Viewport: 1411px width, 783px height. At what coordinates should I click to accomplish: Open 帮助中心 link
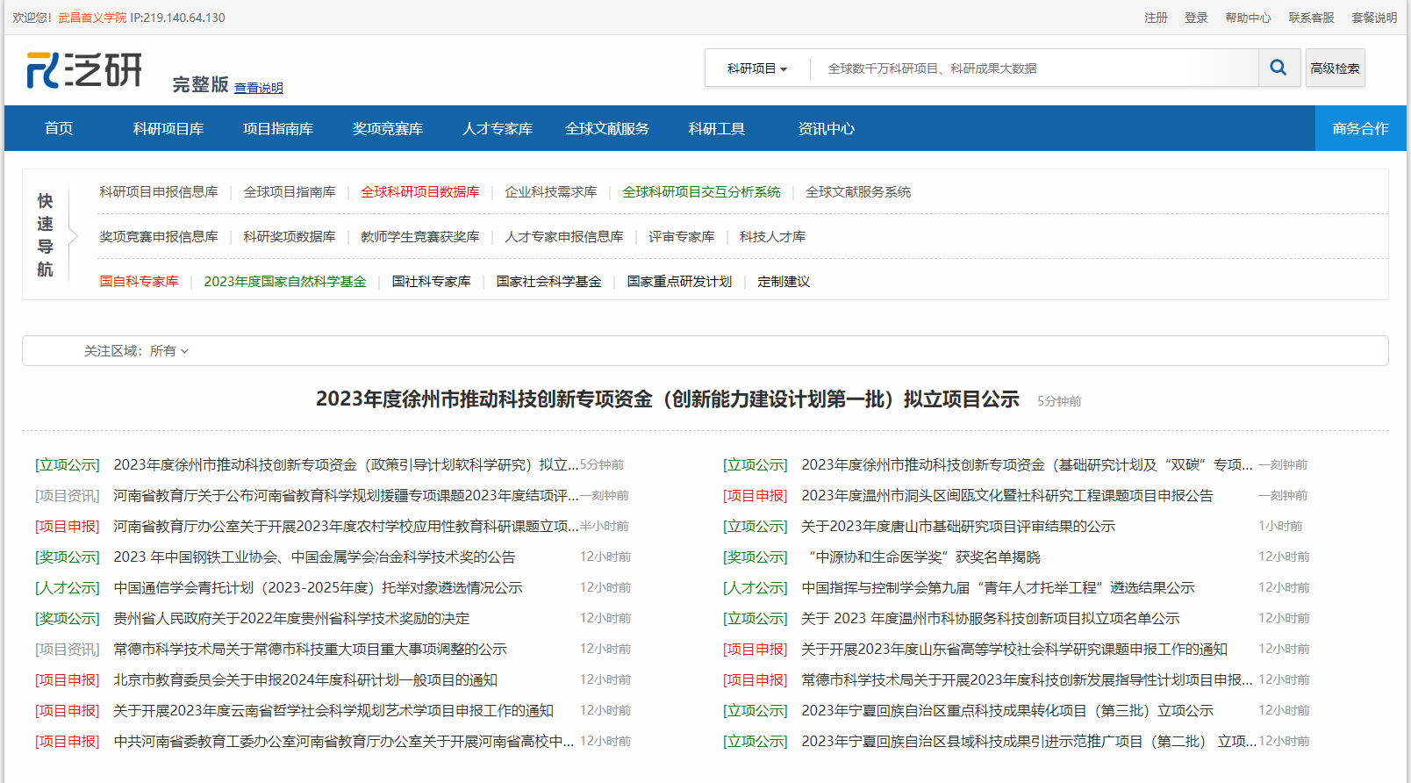pyautogui.click(x=1248, y=18)
